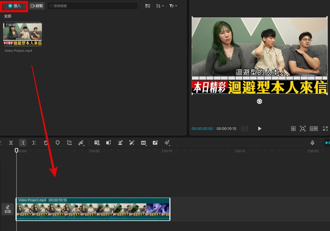The height and width of the screenshot is (231, 330).
Task: Click the AI portrait cutout icon
Action: (120, 143)
